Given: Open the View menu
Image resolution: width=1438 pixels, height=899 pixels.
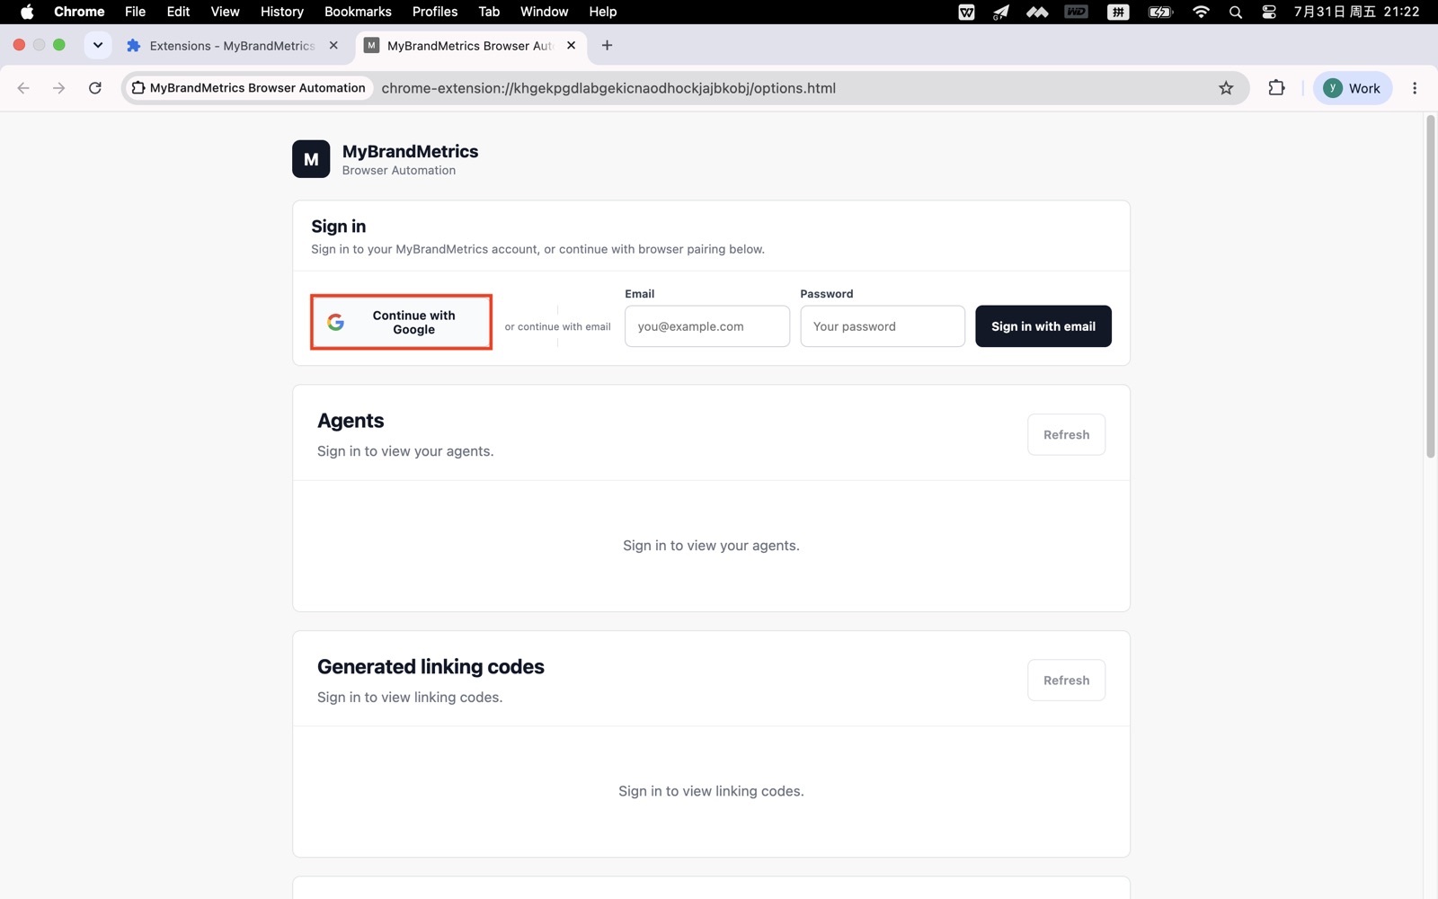Looking at the screenshot, I should click(225, 12).
